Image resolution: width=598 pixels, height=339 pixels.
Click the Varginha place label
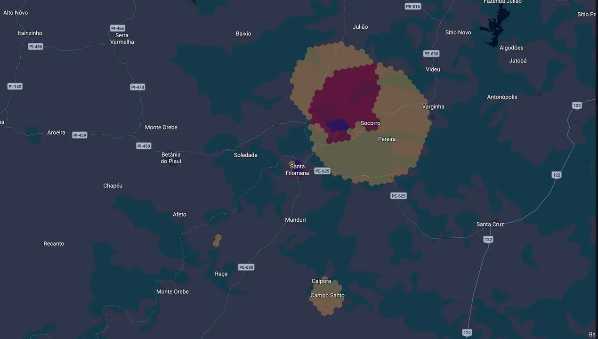click(x=433, y=107)
